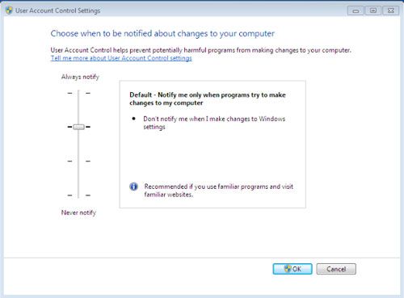Click the notification level slider thumb
The image size is (404, 298).
(78, 127)
